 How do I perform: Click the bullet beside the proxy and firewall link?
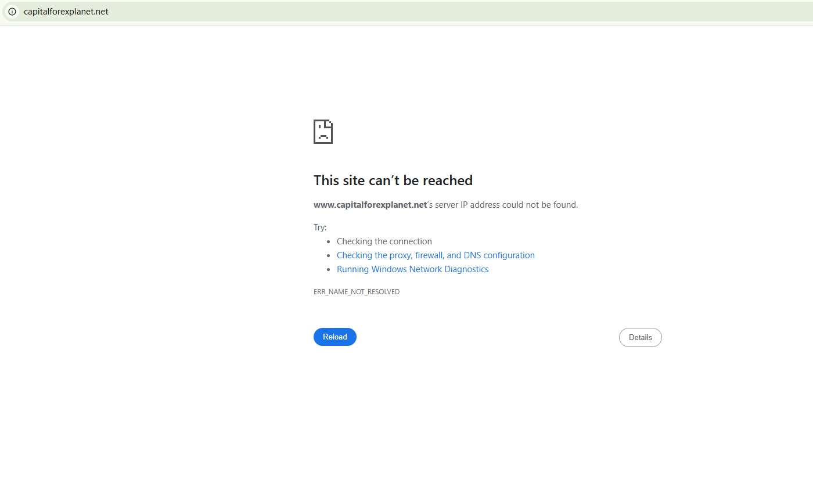[329, 256]
